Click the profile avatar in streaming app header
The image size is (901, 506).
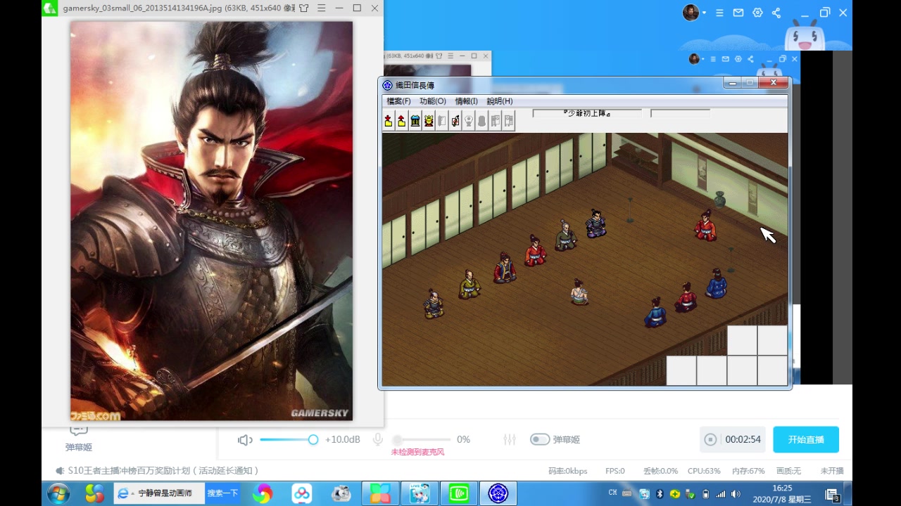691,13
